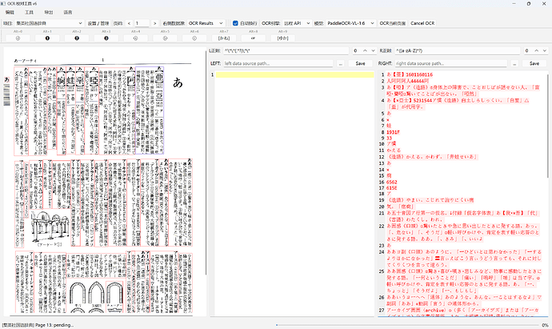Open the 编辑 menu

tap(10, 12)
